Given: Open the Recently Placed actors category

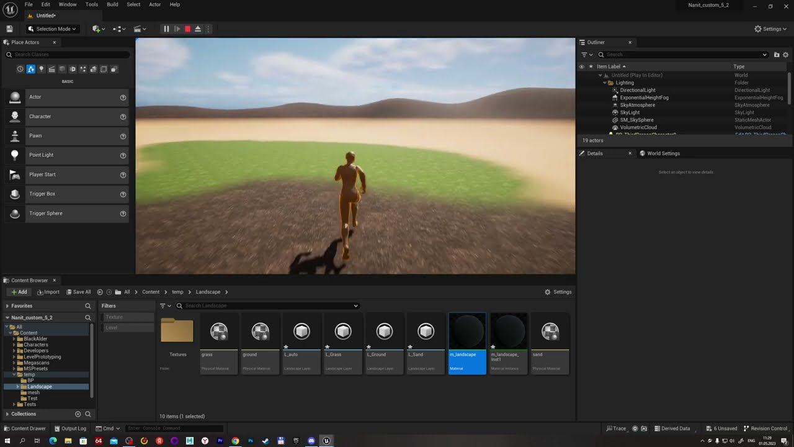Looking at the screenshot, I should click(20, 69).
